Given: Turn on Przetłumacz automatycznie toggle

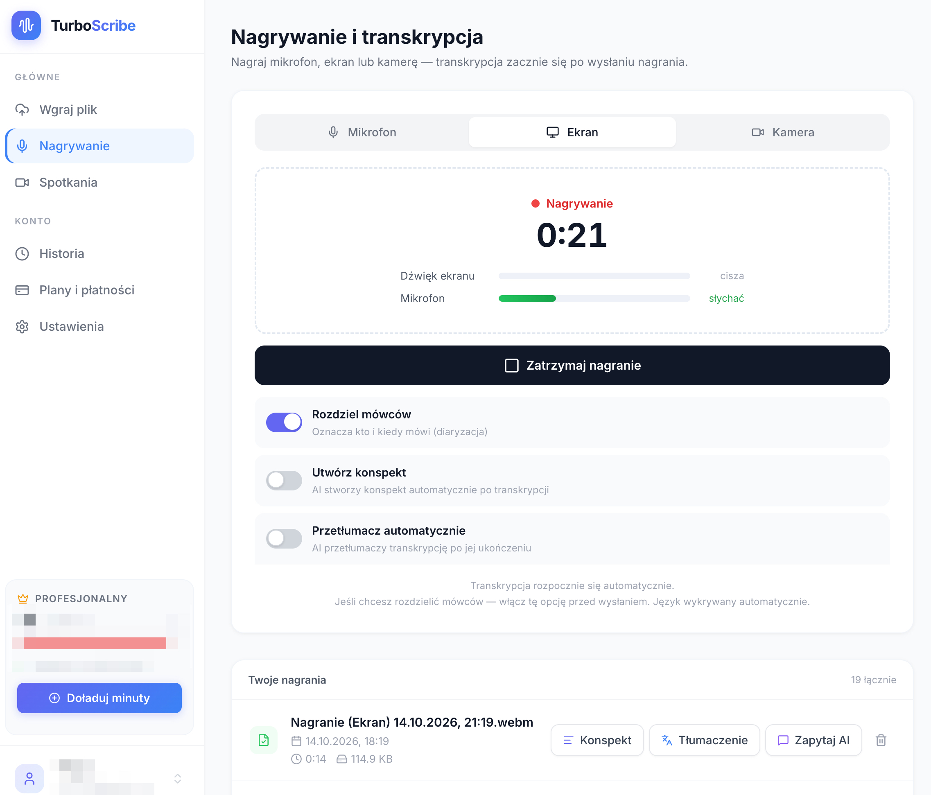Looking at the screenshot, I should click(x=284, y=539).
